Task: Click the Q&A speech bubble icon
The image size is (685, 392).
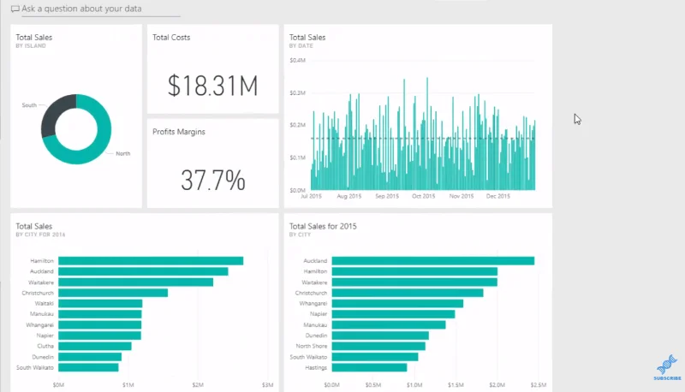Action: [x=15, y=9]
